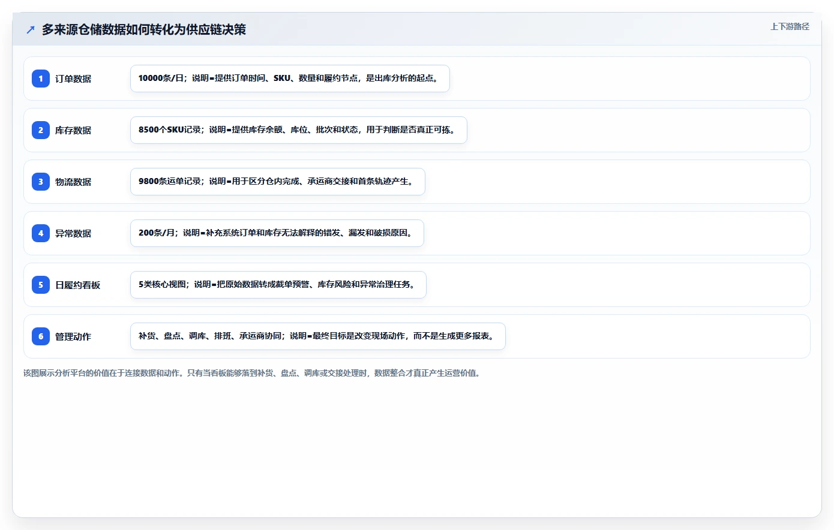Click the 上下游路径 label

(790, 26)
